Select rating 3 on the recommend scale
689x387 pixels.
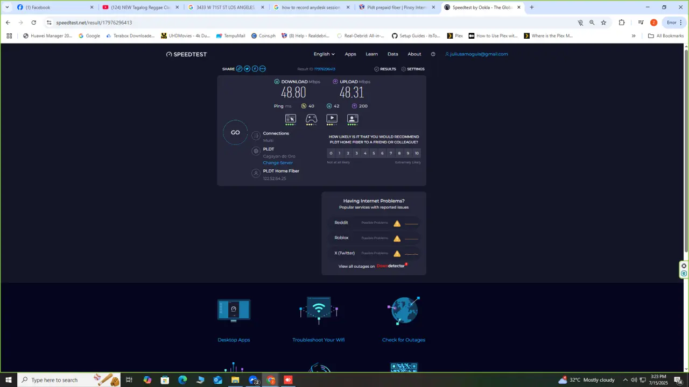(x=356, y=153)
